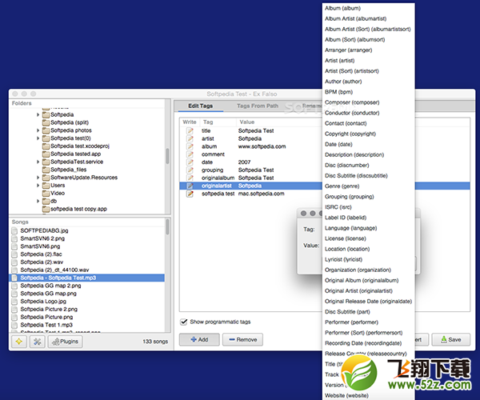480x400 pixels.
Task: Expand the Softpedia folder
Action: 38,114
